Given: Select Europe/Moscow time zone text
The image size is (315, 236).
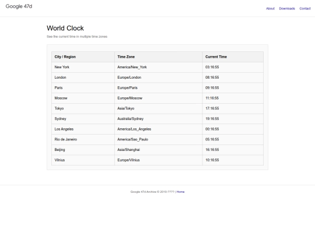Looking at the screenshot, I should click(x=129, y=98).
